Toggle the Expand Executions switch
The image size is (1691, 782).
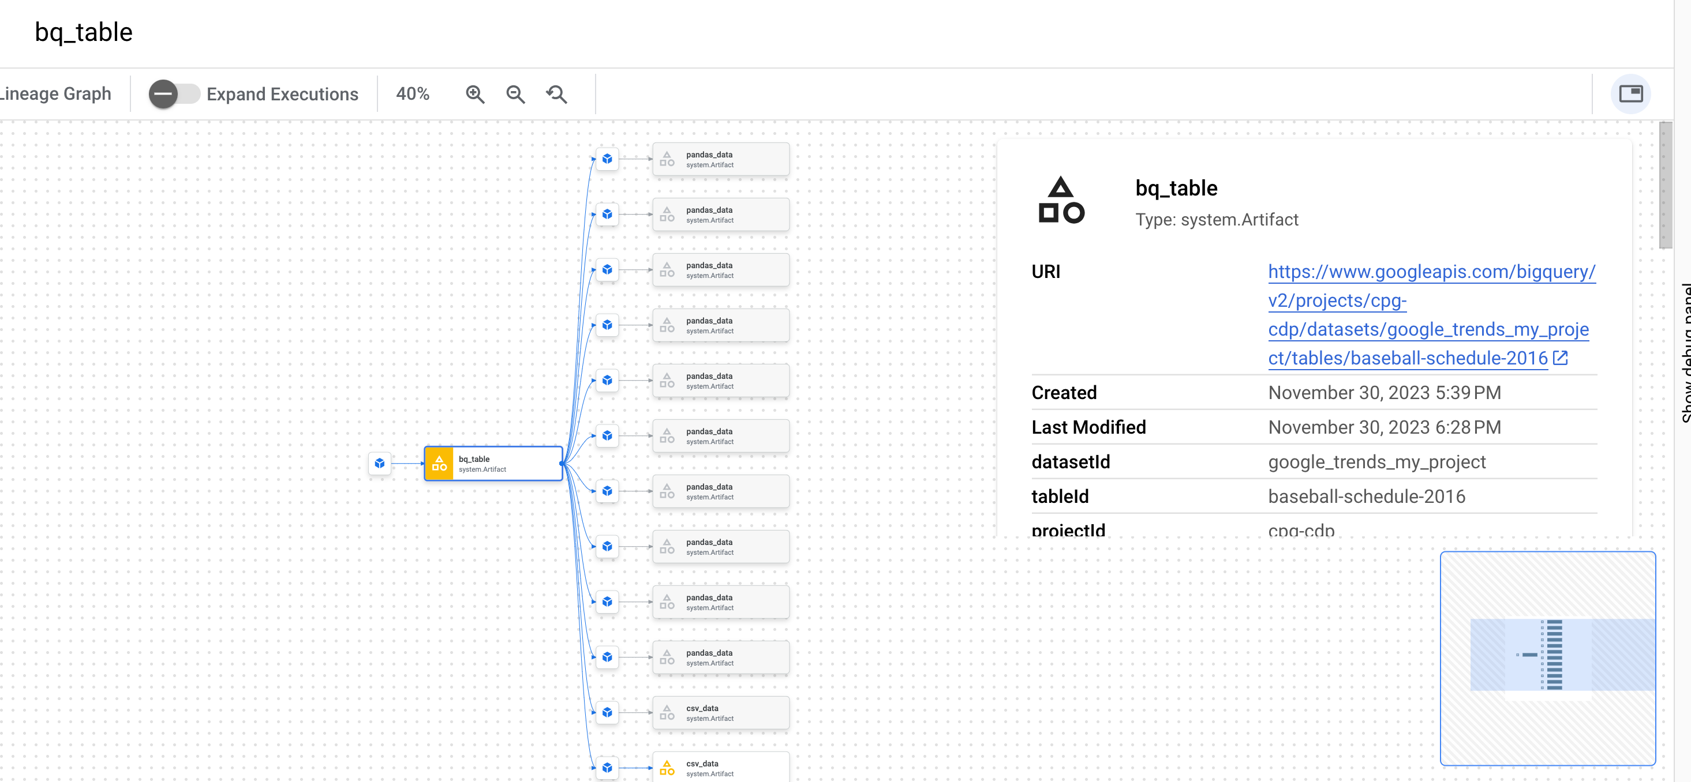(174, 95)
